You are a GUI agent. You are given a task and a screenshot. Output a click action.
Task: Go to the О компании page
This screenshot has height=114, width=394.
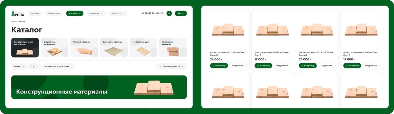click(x=54, y=13)
